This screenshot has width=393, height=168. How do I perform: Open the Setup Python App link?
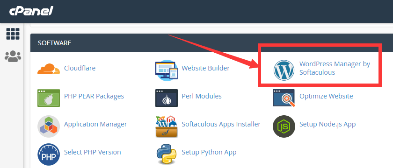tap(209, 152)
